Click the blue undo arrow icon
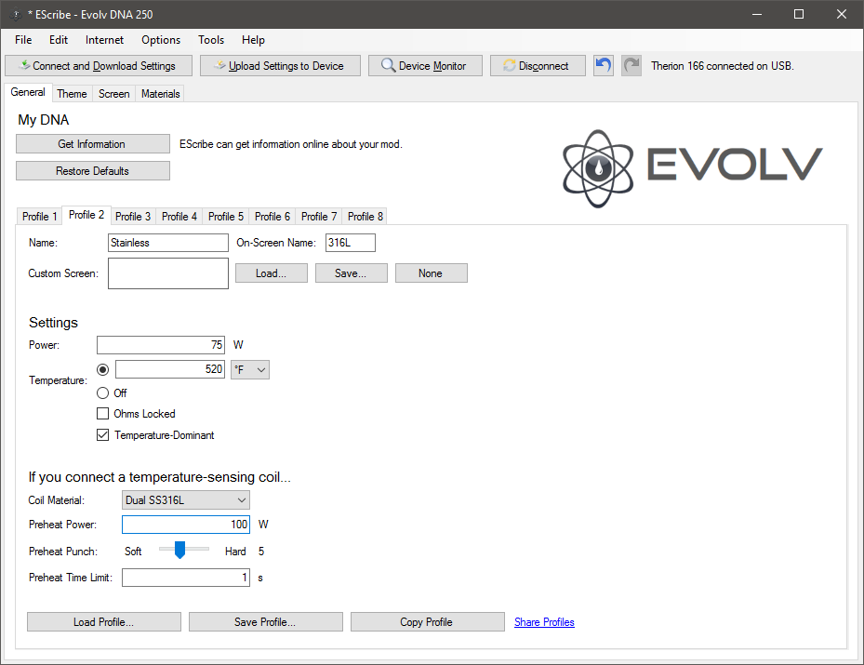Screen dimensions: 864x665 coord(604,66)
